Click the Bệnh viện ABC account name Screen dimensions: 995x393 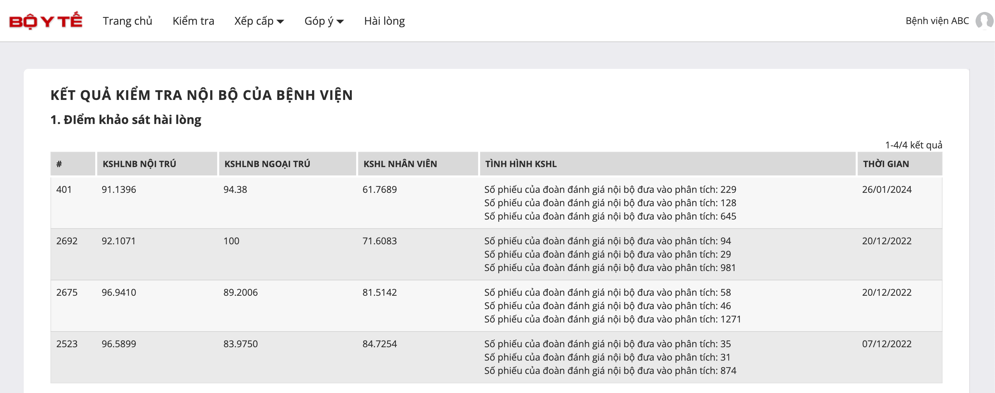[x=937, y=21]
